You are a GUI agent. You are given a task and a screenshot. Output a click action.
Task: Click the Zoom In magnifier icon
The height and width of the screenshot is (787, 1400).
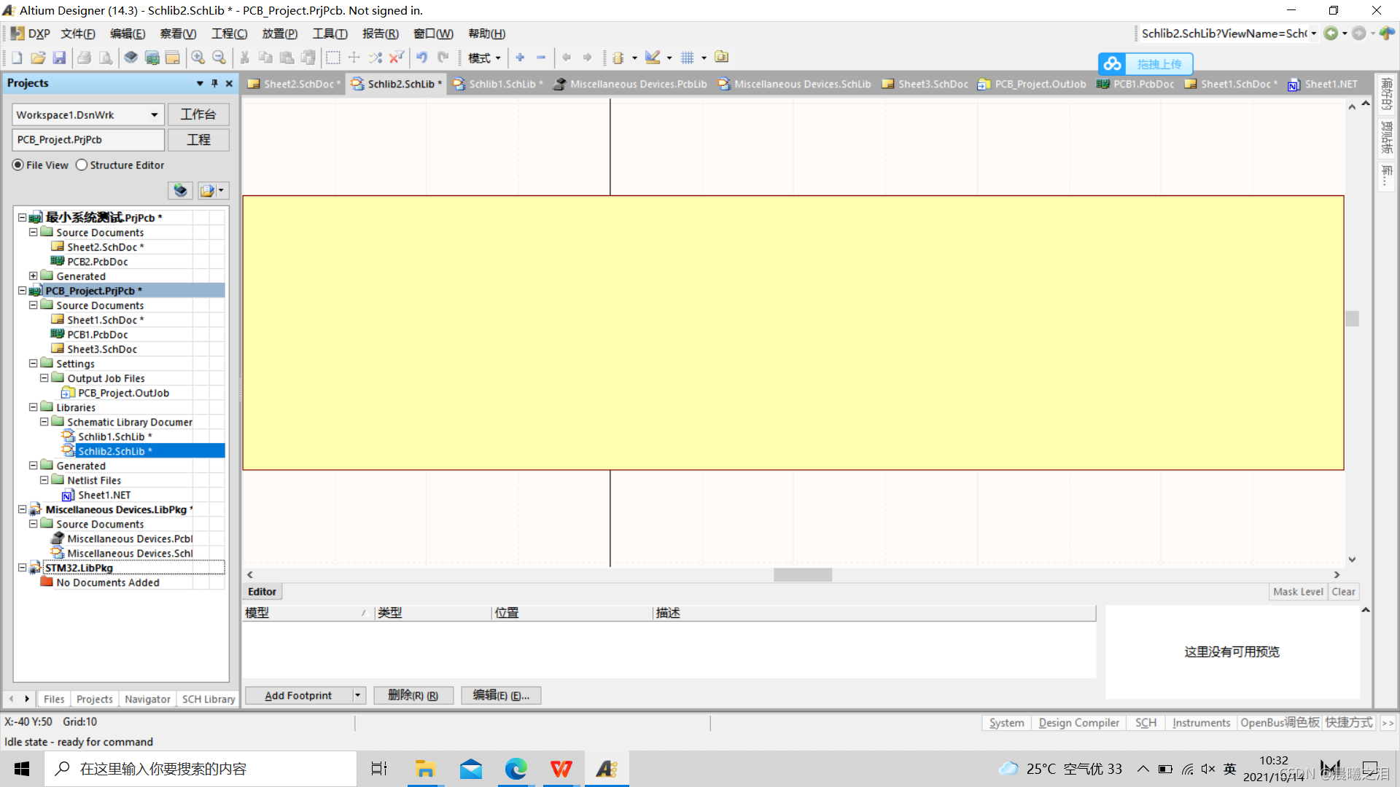pos(198,58)
